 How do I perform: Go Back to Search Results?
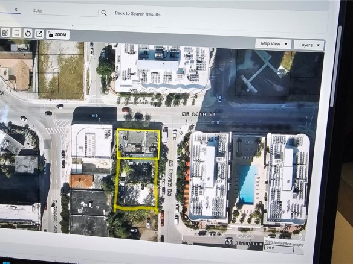tap(138, 14)
